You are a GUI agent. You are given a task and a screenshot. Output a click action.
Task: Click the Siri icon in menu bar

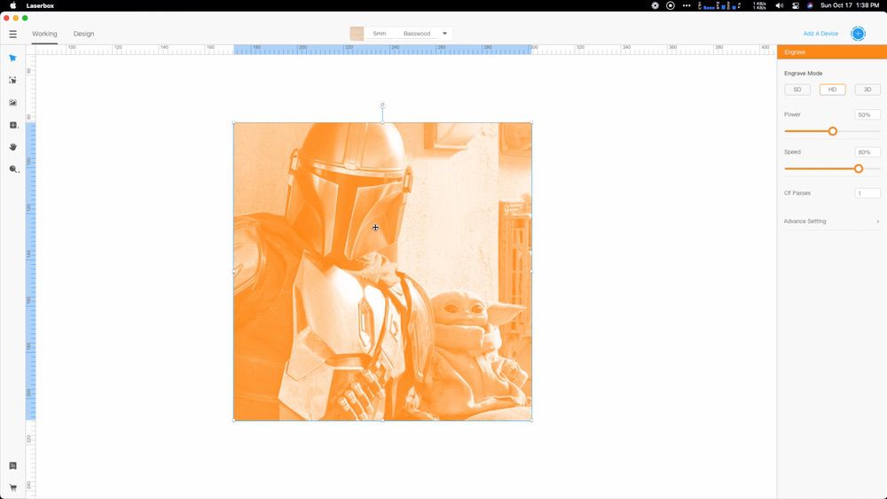[x=810, y=5]
